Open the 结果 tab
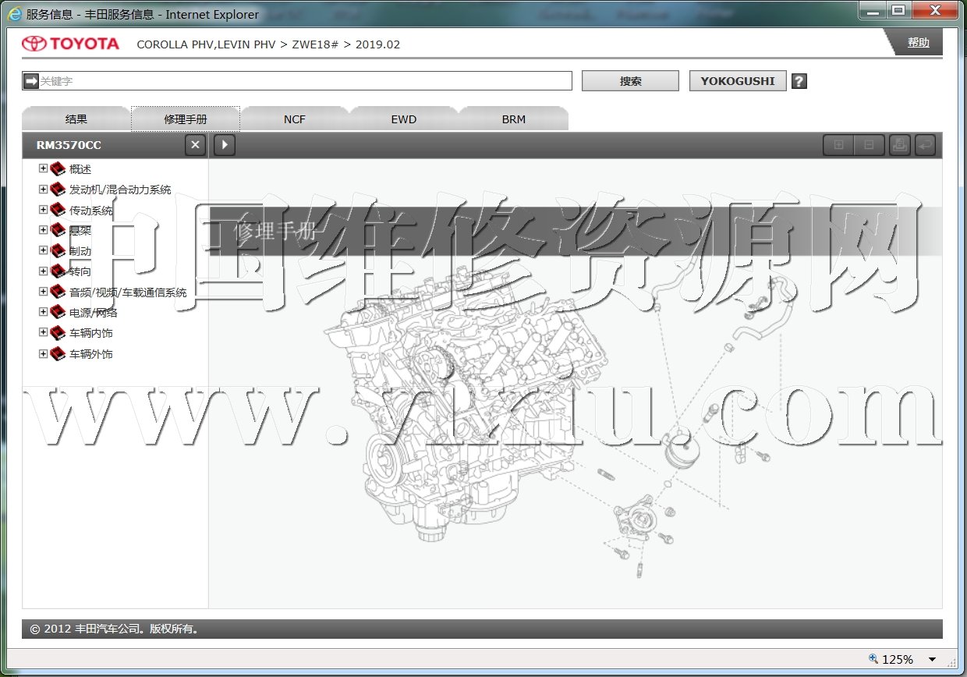 pos(76,119)
